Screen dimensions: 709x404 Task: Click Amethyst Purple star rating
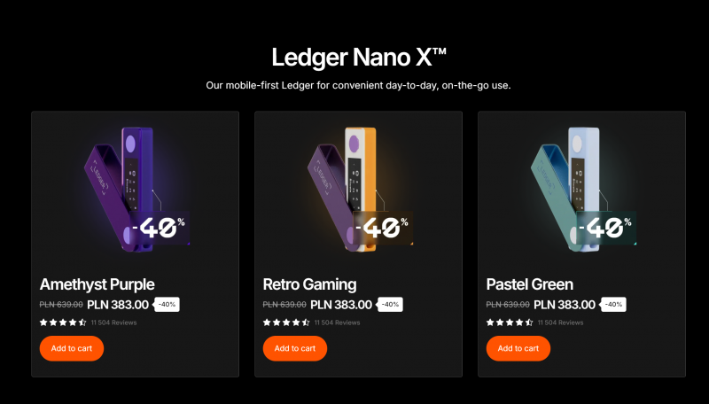pyautogui.click(x=63, y=322)
